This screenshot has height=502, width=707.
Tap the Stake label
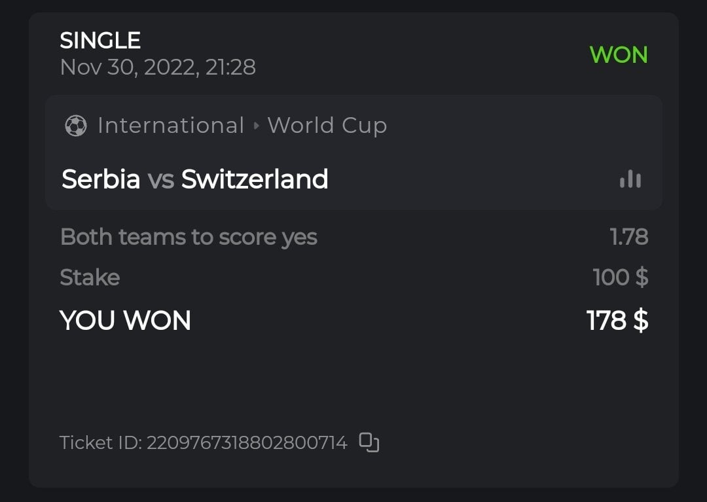coord(90,278)
